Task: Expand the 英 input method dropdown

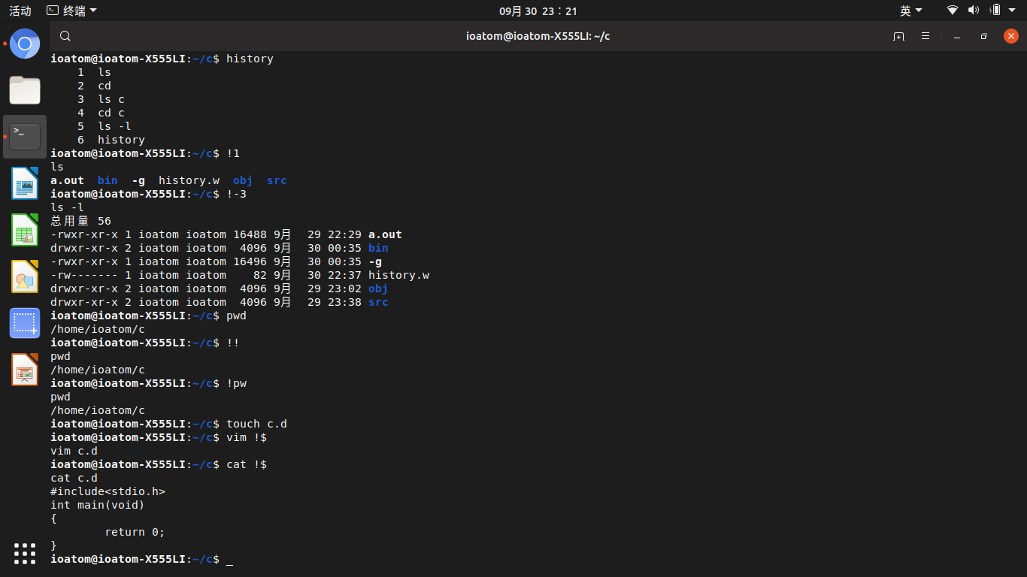Action: [910, 11]
